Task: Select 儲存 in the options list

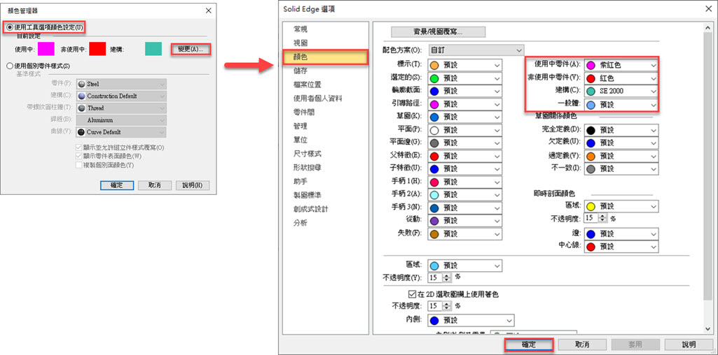Action: tap(301, 71)
